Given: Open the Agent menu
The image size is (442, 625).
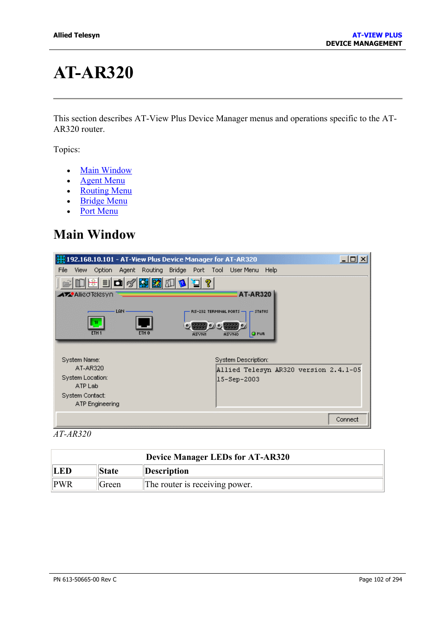Looking at the screenshot, I should (127, 270).
